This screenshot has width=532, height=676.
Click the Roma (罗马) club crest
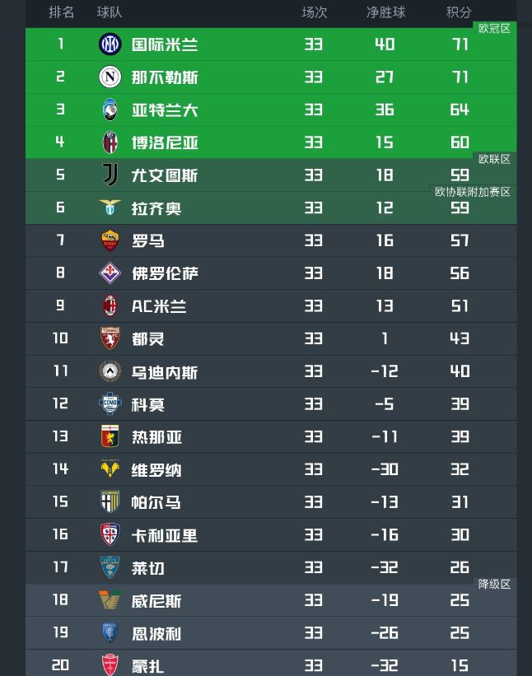click(x=110, y=240)
